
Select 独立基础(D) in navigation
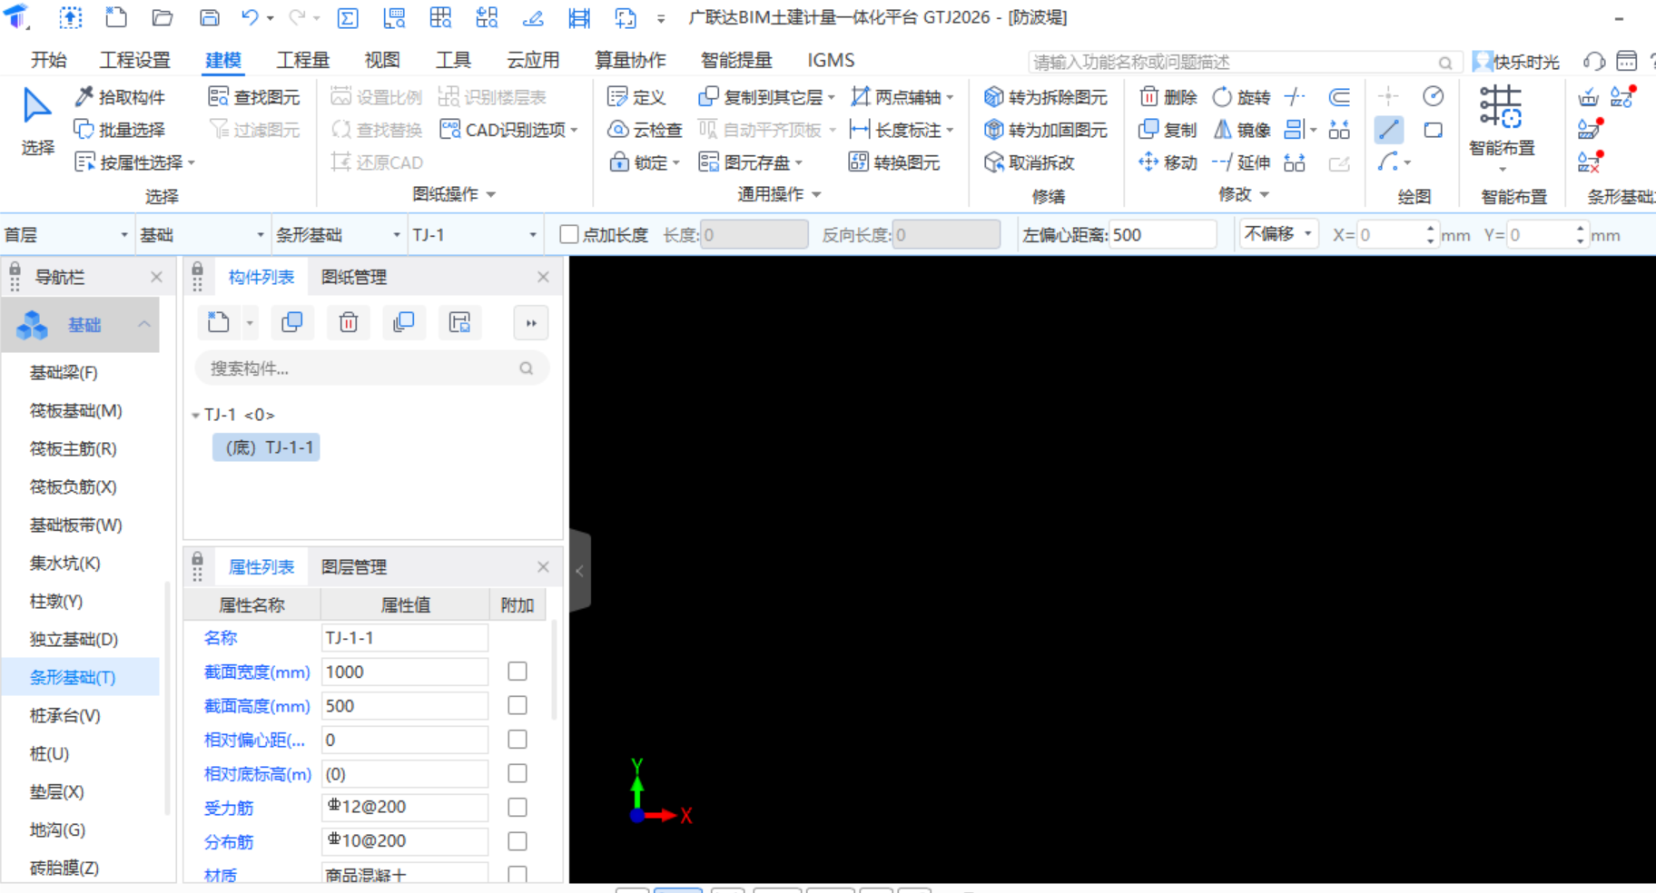[74, 640]
